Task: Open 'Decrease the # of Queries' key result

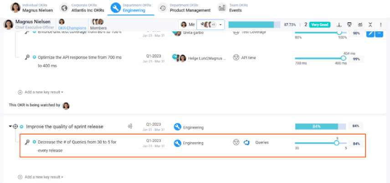Action: click(x=77, y=146)
